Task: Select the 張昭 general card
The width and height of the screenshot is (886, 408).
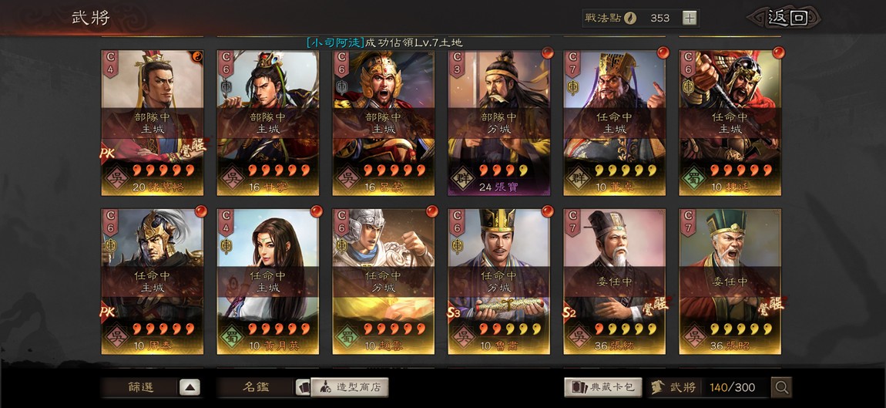Action: (730, 282)
